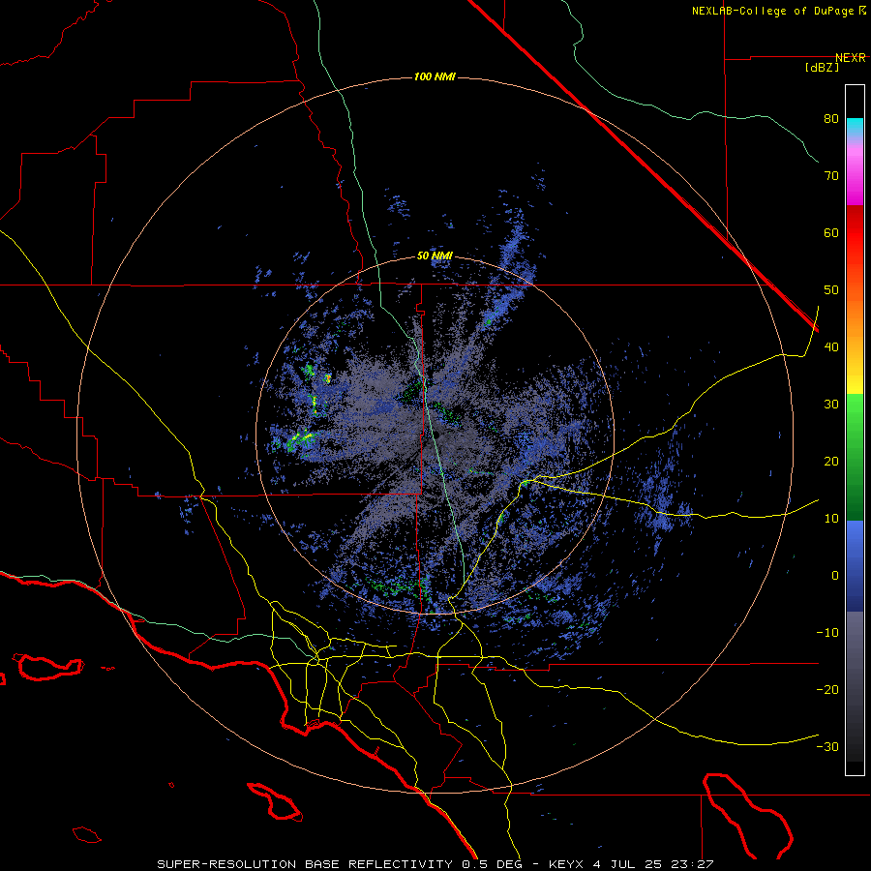Image resolution: width=871 pixels, height=871 pixels.
Task: Click the Super-Resolution Base Reflectivity caption
Action: click(x=305, y=864)
